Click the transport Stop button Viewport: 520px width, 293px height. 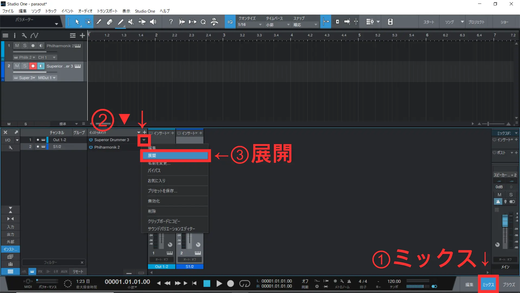tap(207, 284)
